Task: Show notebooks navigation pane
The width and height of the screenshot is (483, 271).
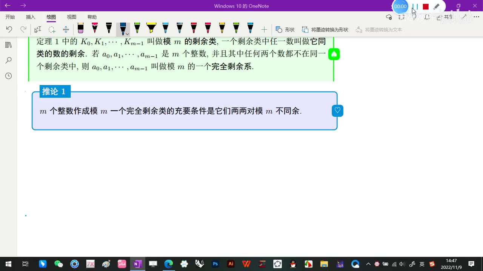Action: [8, 45]
